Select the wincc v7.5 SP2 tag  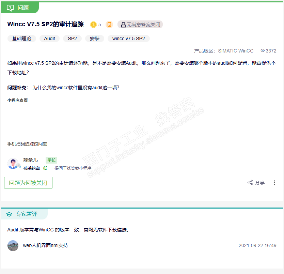129,39
